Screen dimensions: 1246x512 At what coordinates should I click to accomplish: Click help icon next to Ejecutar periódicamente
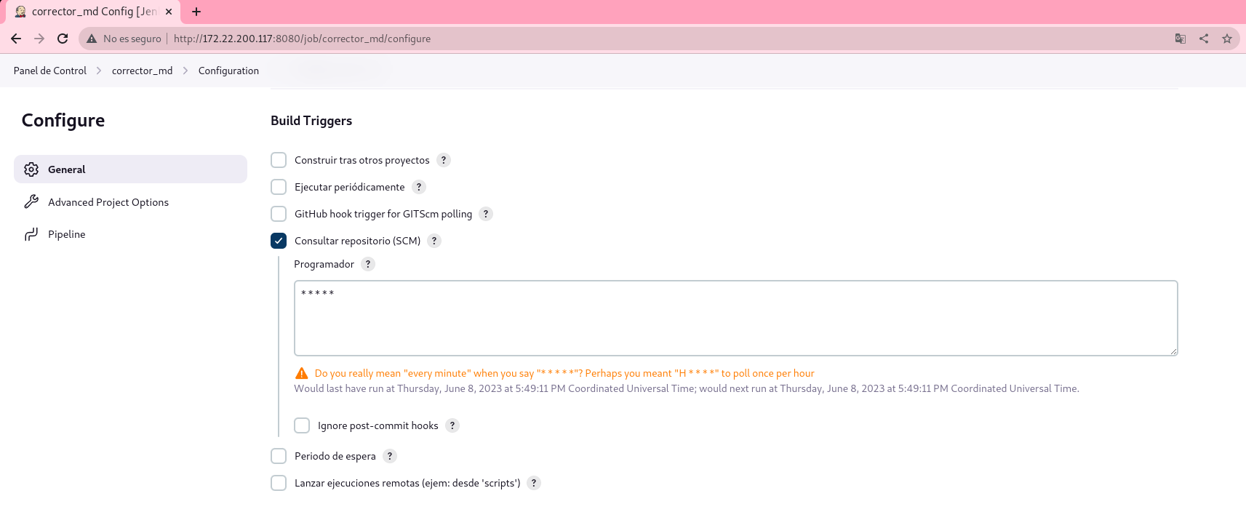pyautogui.click(x=419, y=187)
